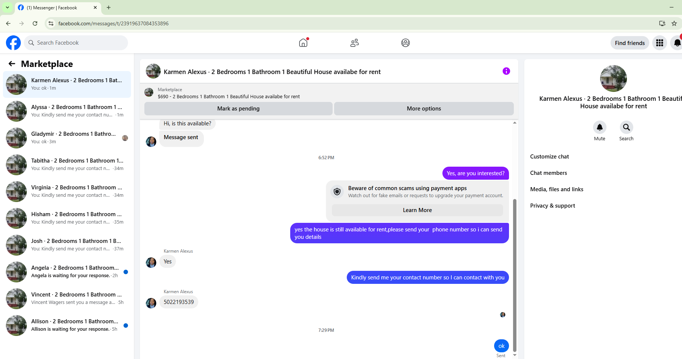Click the browser forward arrow

point(22,23)
